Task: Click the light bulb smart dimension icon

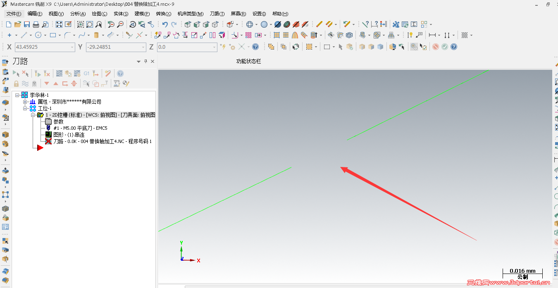Action: pyautogui.click(x=410, y=35)
